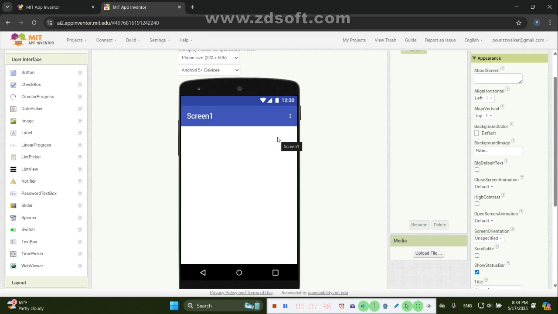Viewport: 558px width, 314px height.
Task: Open the Connect menu
Action: coord(106,40)
